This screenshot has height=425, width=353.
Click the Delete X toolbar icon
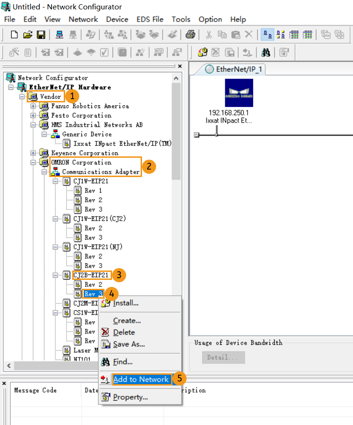pos(249,35)
